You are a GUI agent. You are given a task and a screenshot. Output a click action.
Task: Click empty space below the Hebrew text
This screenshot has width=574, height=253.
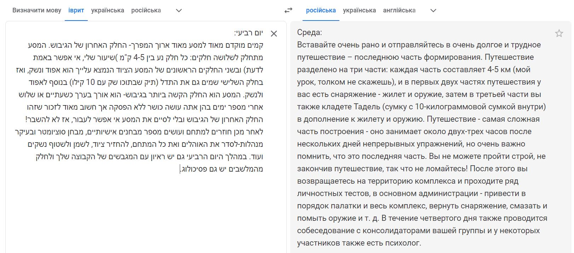[142, 212]
